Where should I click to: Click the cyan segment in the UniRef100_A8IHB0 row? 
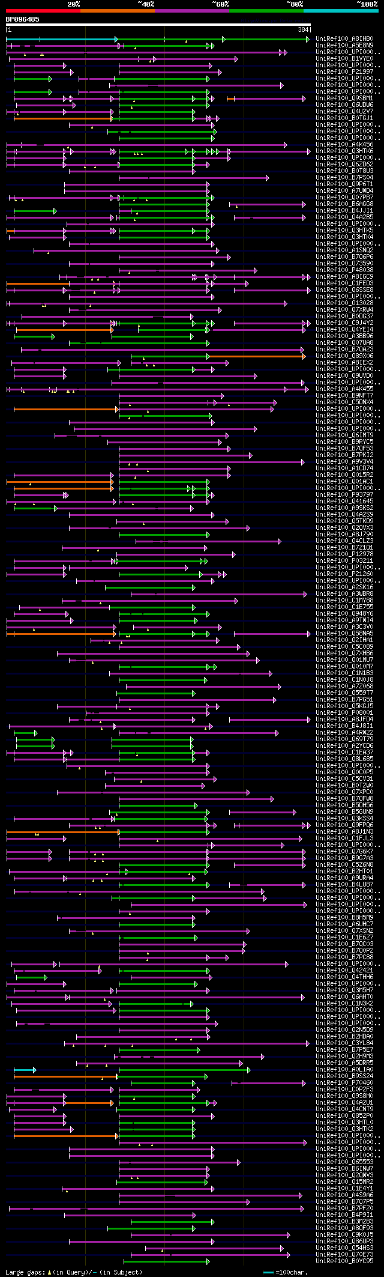click(61, 39)
